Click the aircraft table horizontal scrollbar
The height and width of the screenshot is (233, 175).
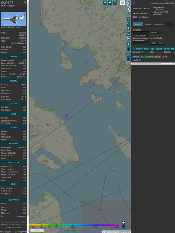coord(153,64)
